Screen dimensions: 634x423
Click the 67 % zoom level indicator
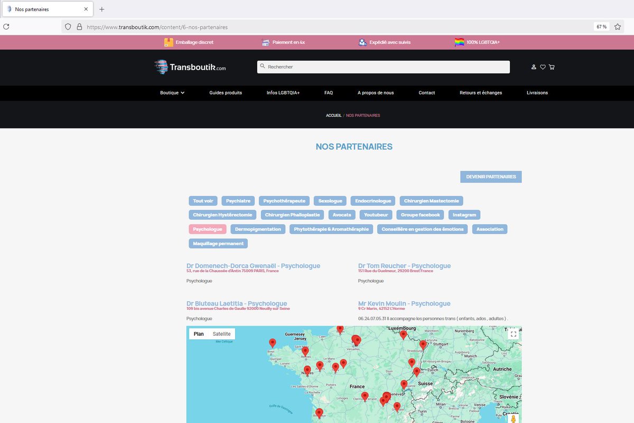(601, 26)
